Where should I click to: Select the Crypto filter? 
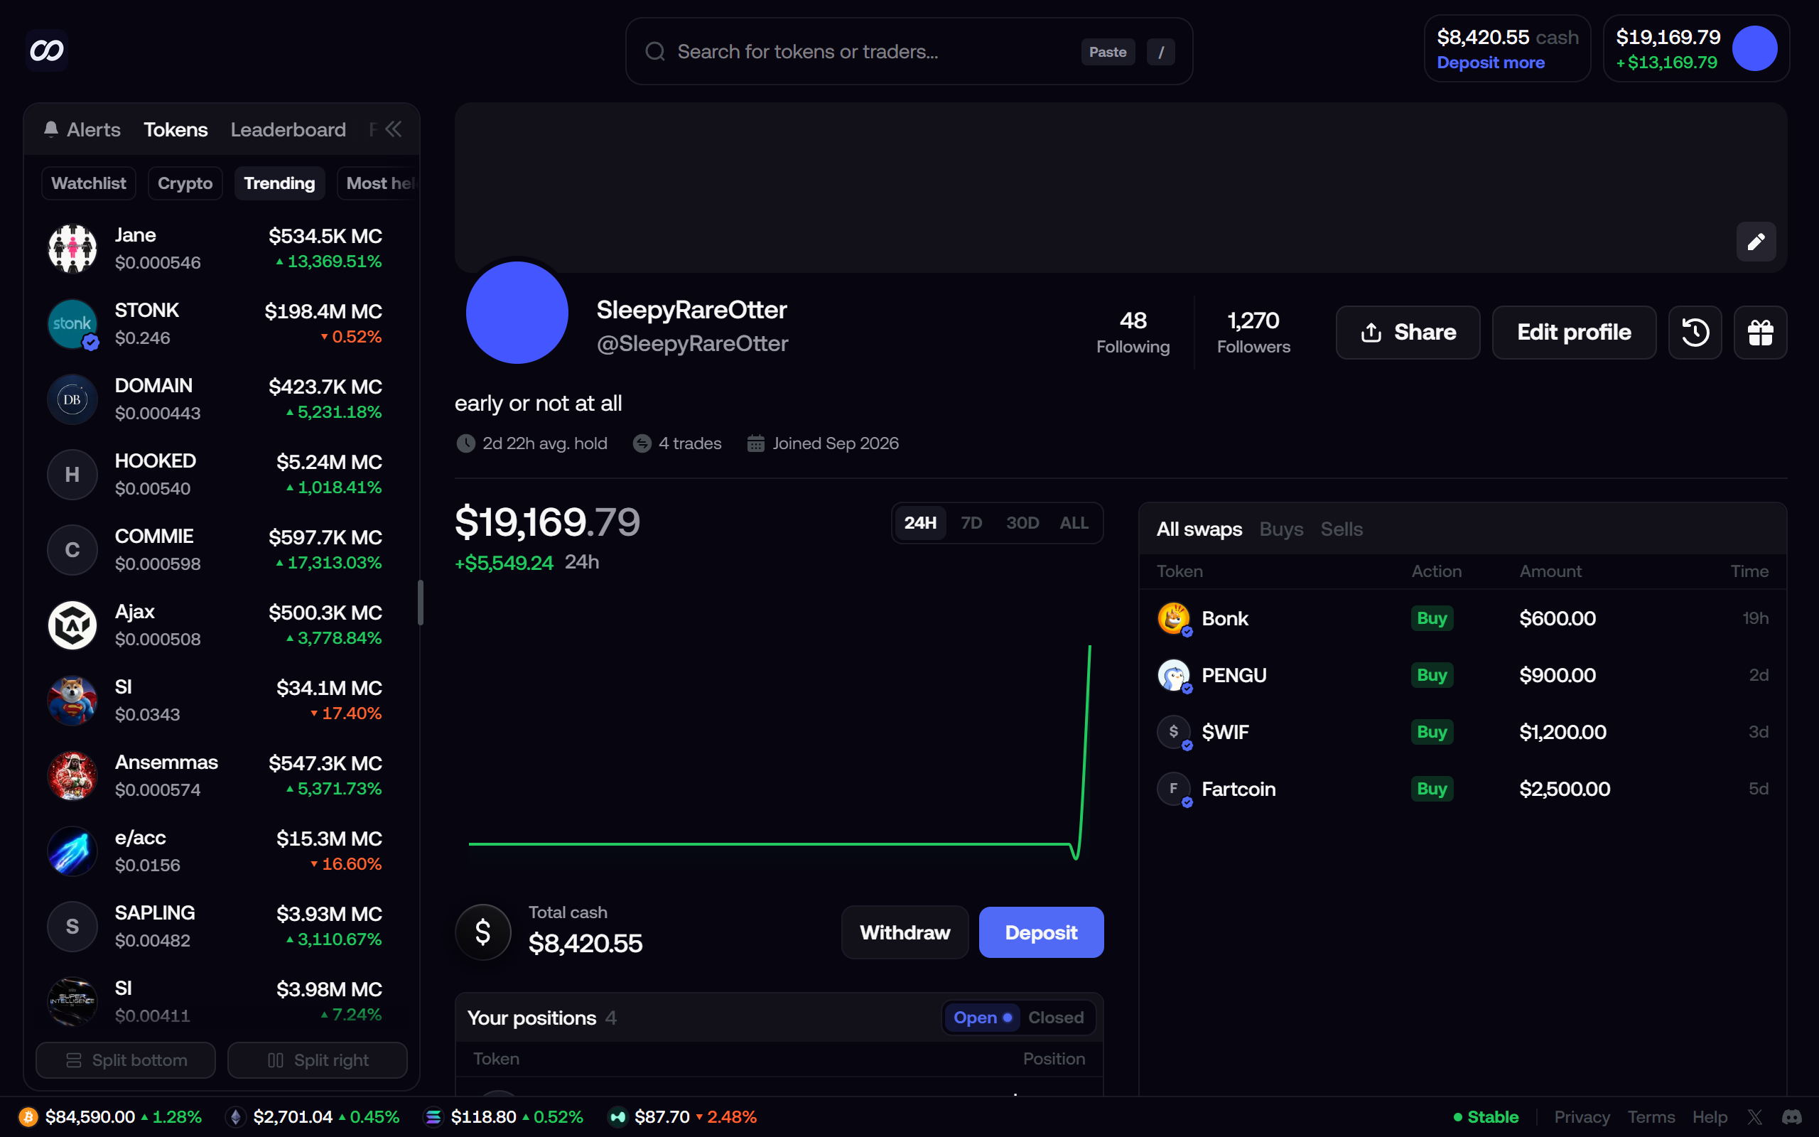(185, 183)
